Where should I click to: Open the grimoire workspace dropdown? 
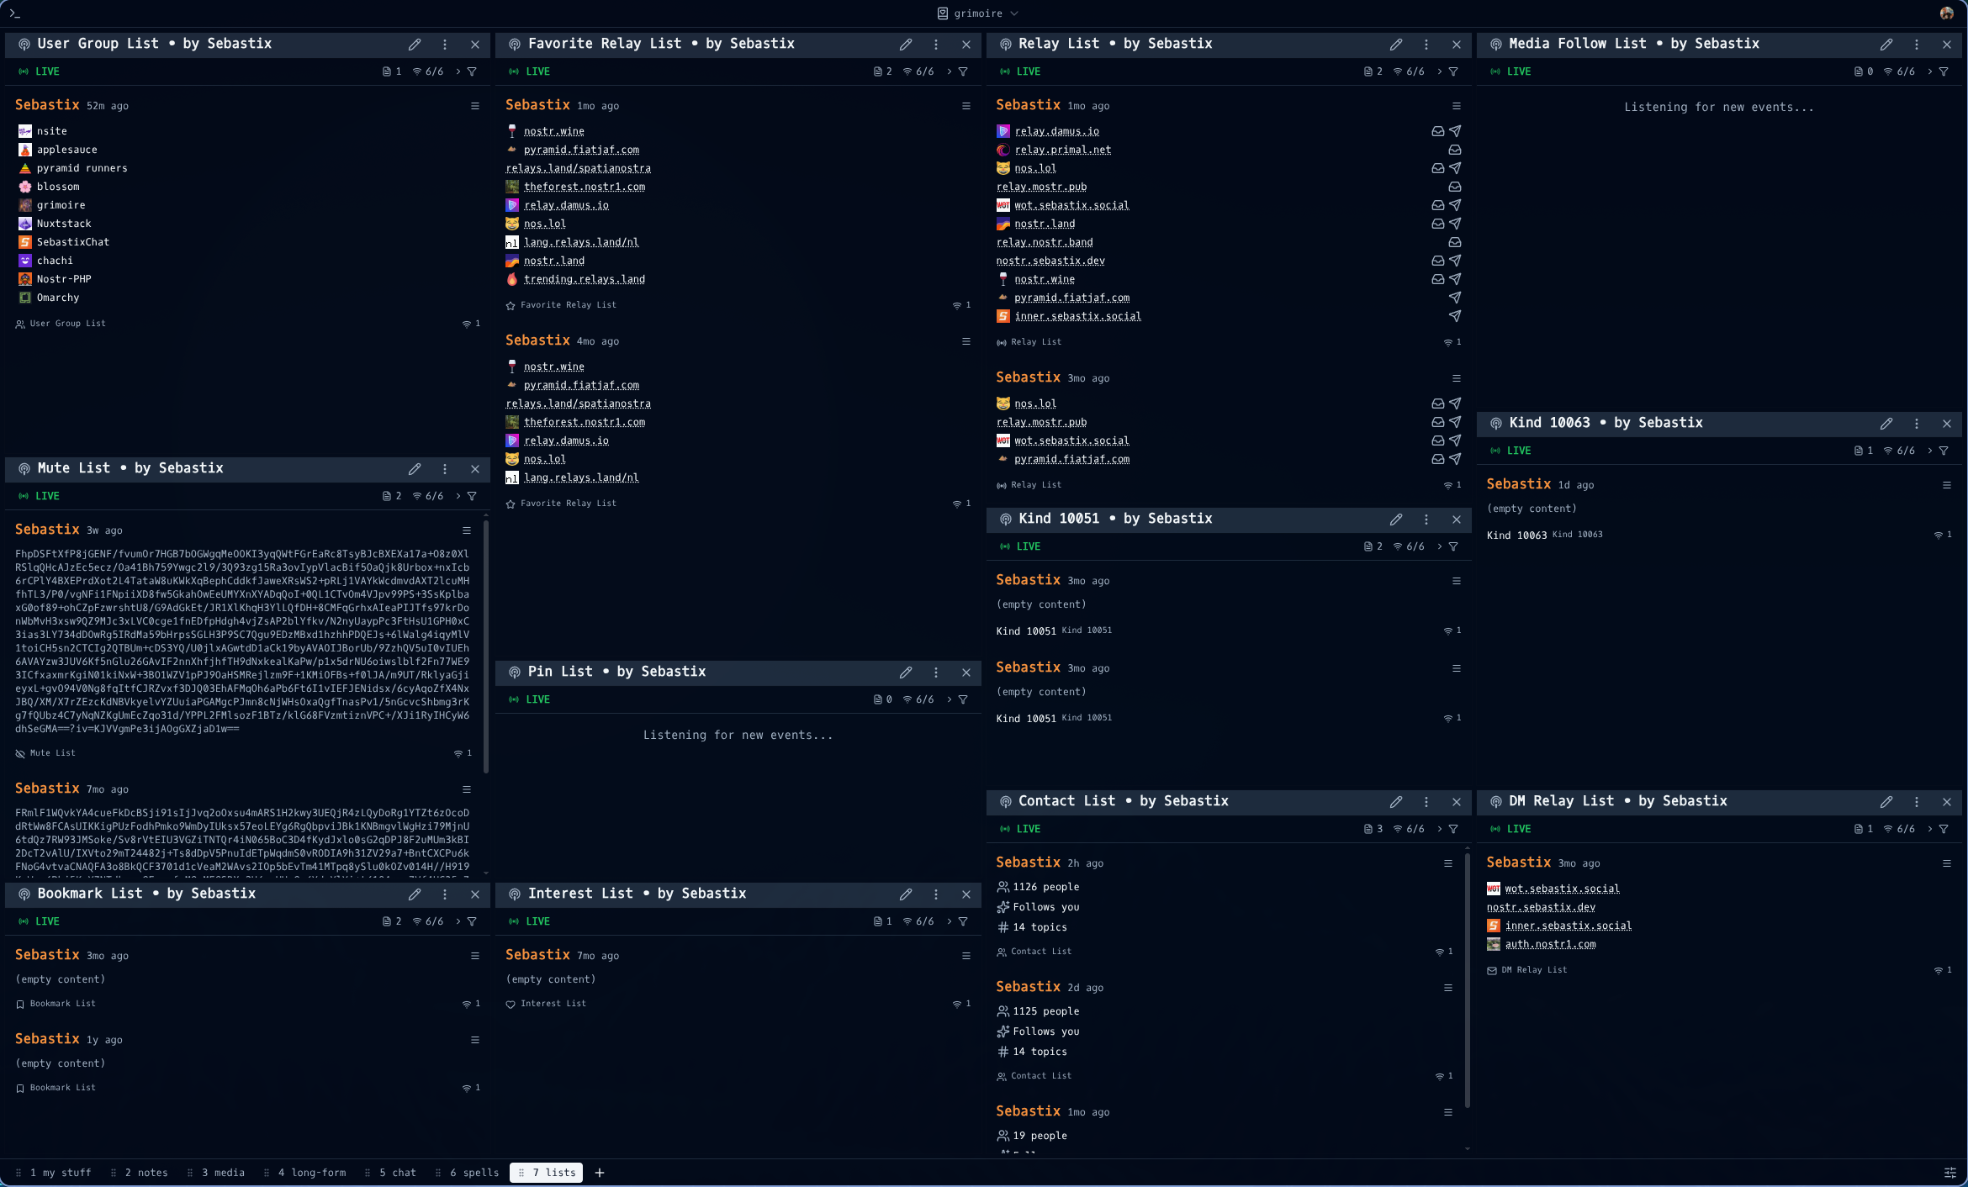click(x=977, y=13)
